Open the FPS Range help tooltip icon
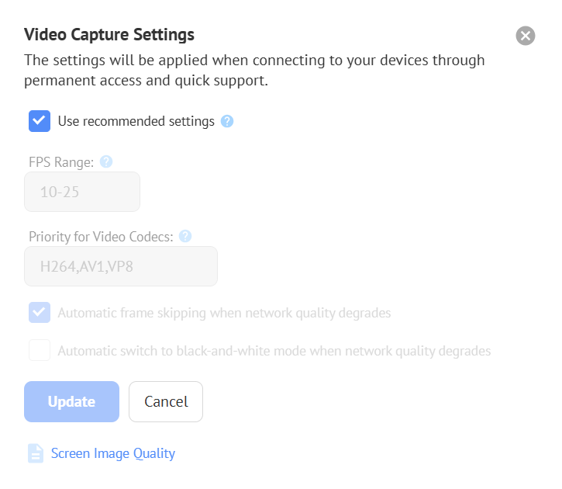This screenshot has height=489, width=562. coord(106,161)
